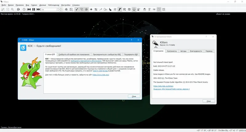Screen dimensions: 246x132
Task: Click Close in the About KDE dialog
Action: 134,96
